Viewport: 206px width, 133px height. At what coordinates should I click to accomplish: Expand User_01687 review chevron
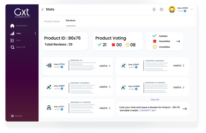(x=110, y=87)
